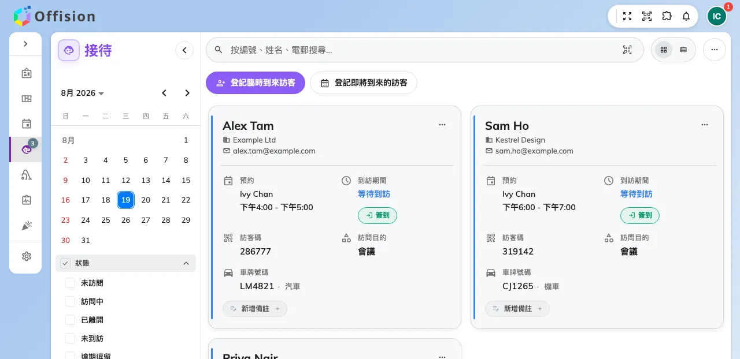Toggle the 狀態 select-all checkbox
The width and height of the screenshot is (740, 359).
(65, 263)
